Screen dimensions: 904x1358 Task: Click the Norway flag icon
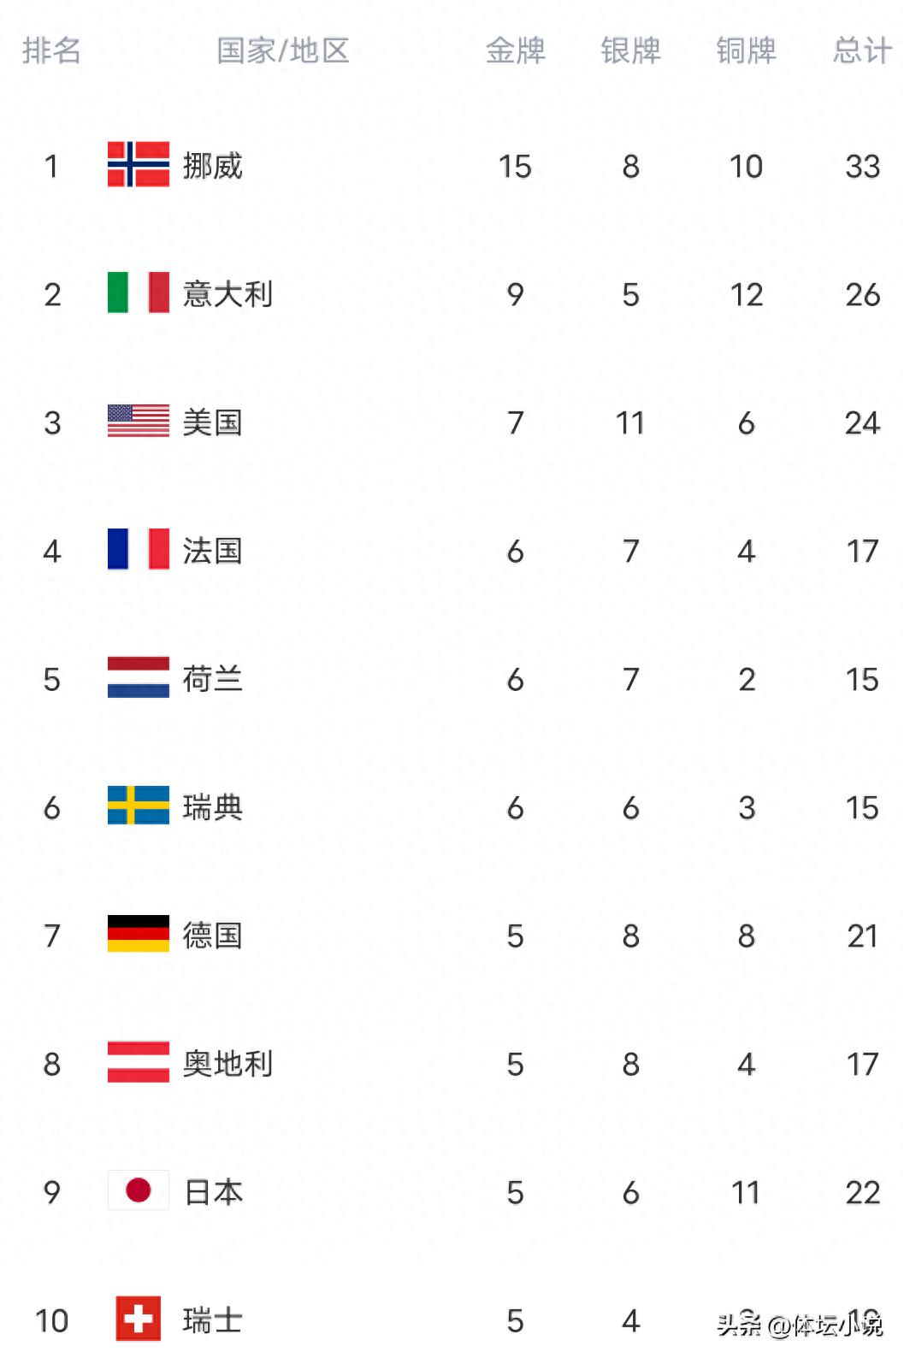click(x=138, y=164)
